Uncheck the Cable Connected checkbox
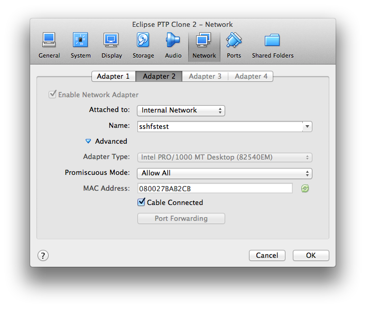This screenshot has width=370, height=317. 142,202
